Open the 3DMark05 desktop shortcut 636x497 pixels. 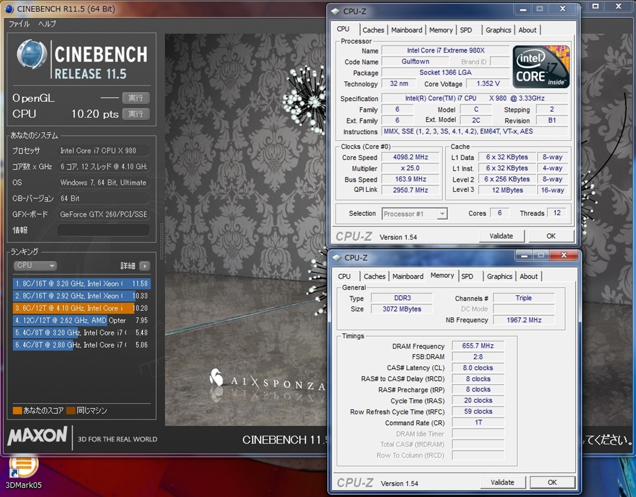(23, 466)
